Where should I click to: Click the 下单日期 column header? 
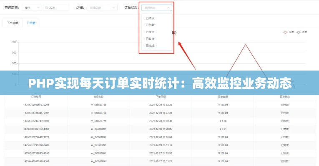click(x=161, y=97)
